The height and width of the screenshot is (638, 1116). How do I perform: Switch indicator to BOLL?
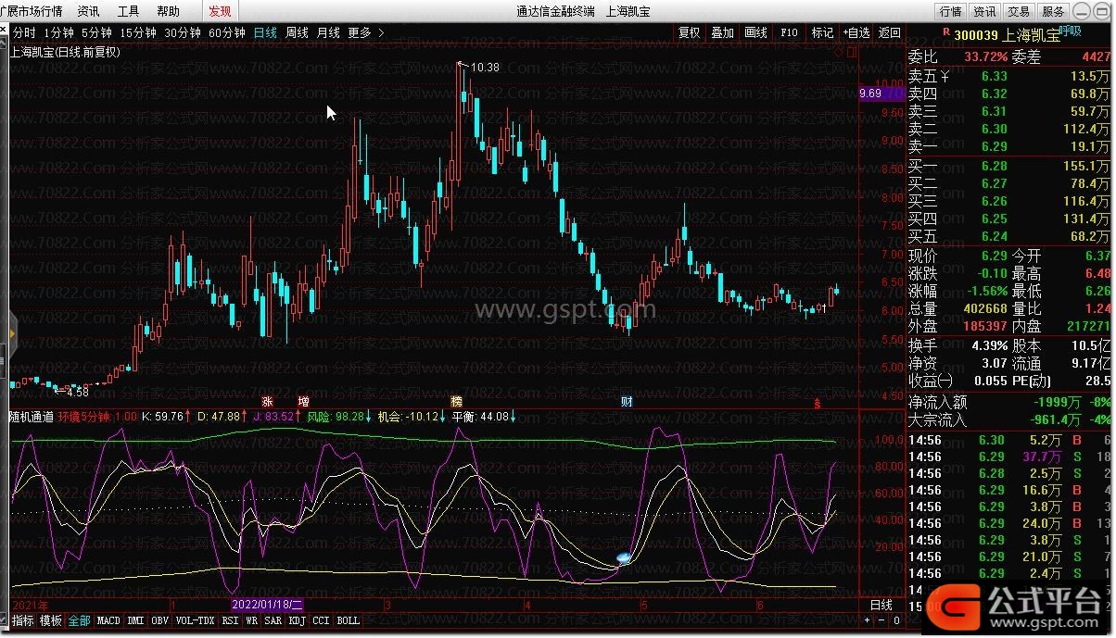tap(349, 620)
